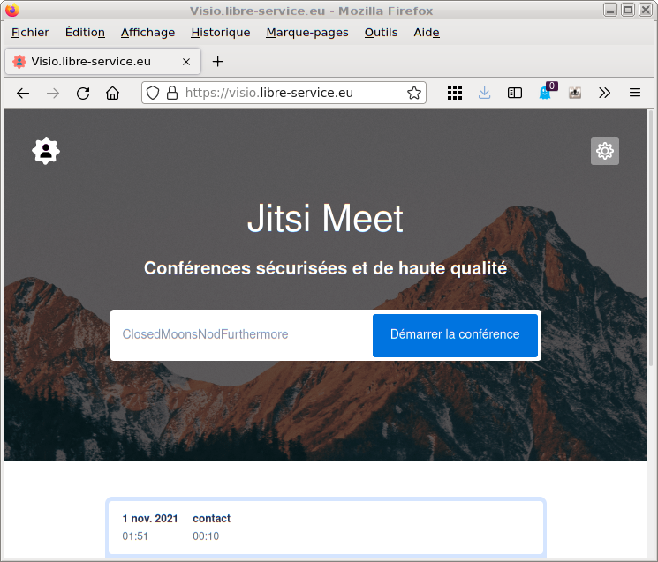Expand more tools overflow chevron
The width and height of the screenshot is (658, 562).
click(604, 93)
